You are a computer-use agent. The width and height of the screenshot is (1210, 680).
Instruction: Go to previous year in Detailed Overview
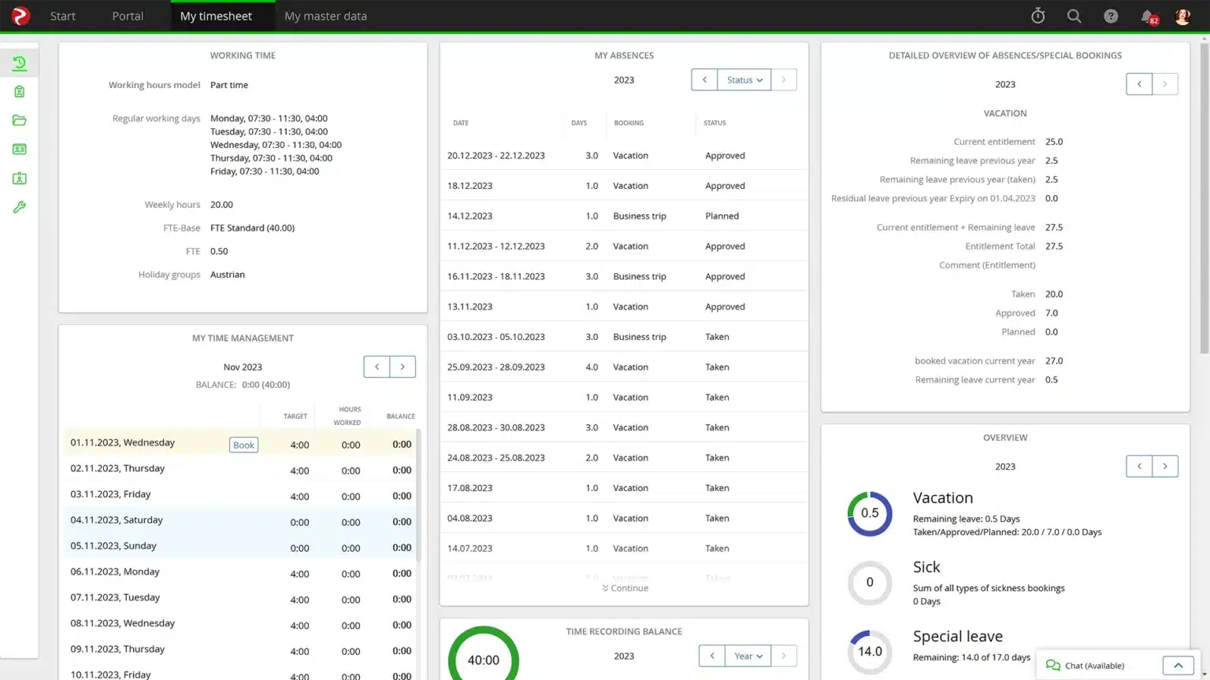click(x=1139, y=84)
